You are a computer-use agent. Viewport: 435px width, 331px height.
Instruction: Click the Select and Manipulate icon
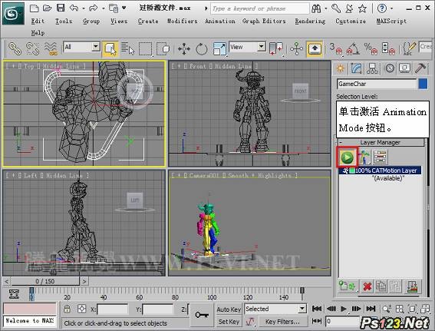click(296, 48)
